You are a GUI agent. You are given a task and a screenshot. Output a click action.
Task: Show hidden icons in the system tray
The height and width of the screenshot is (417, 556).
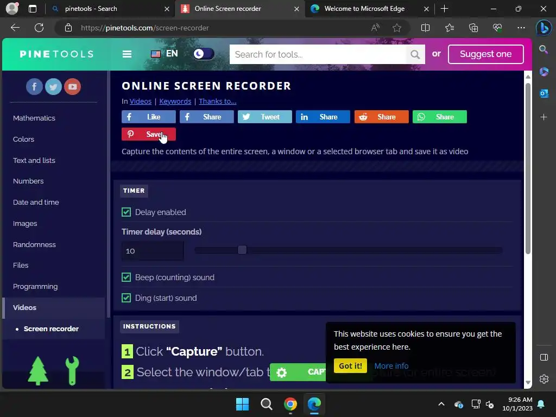(x=441, y=404)
